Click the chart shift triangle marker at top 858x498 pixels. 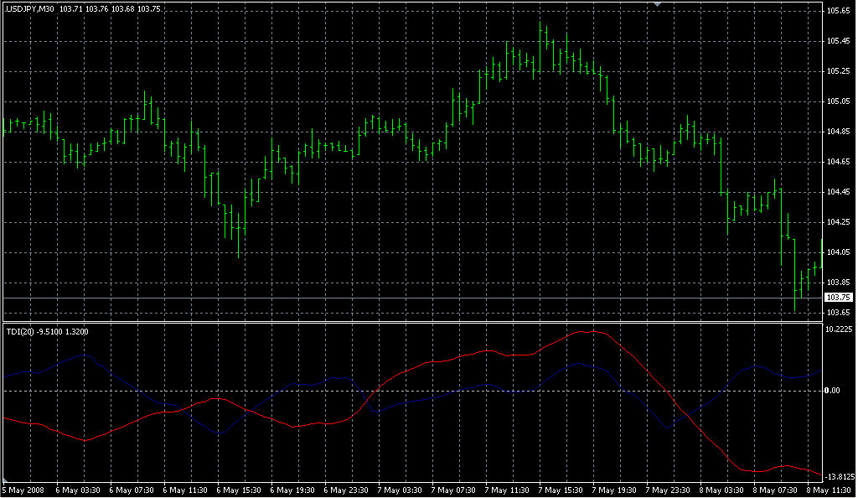click(658, 5)
